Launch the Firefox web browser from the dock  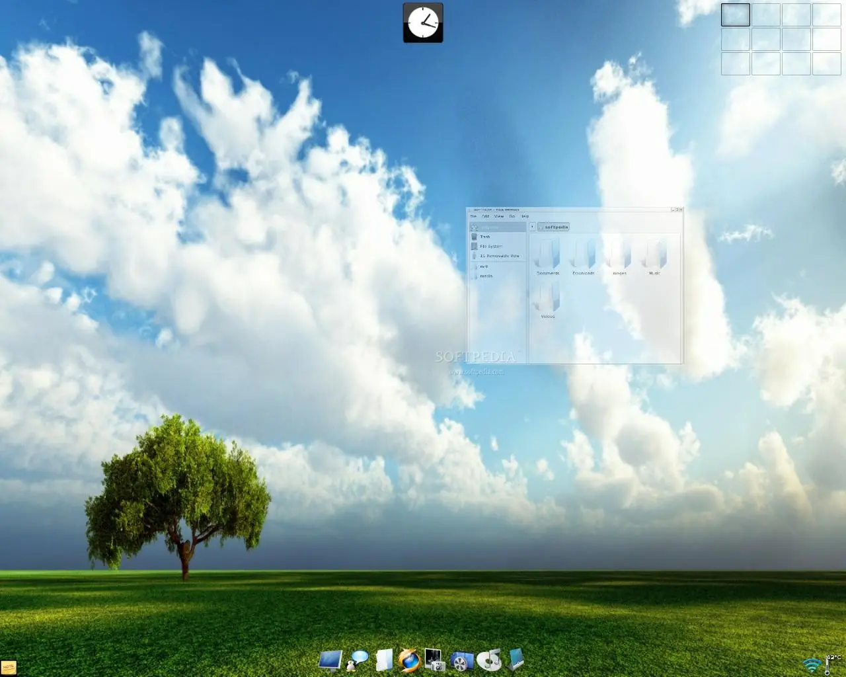click(x=408, y=660)
